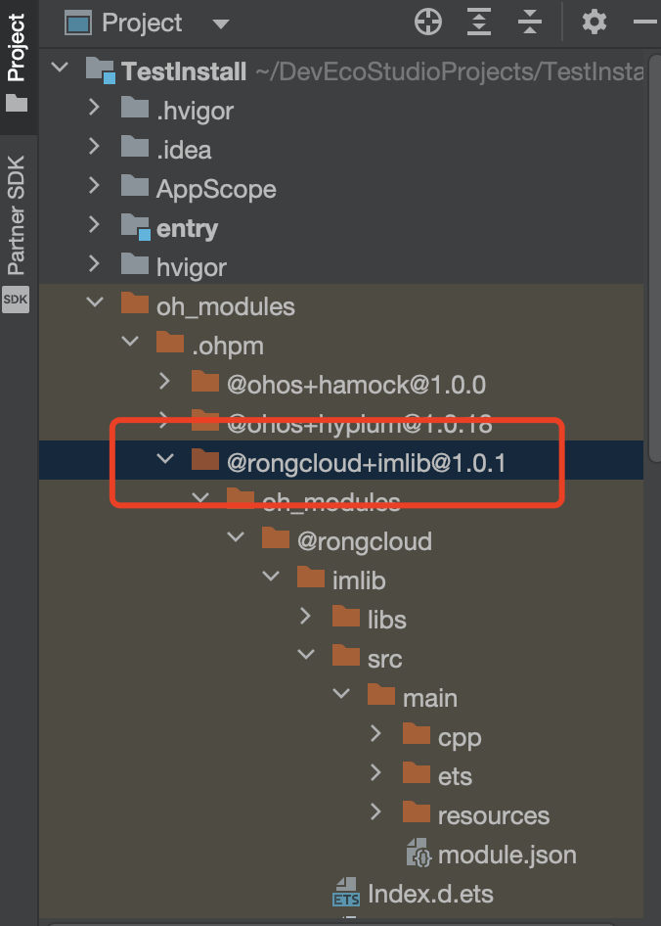Collapse the TestInstall root node

[60, 68]
